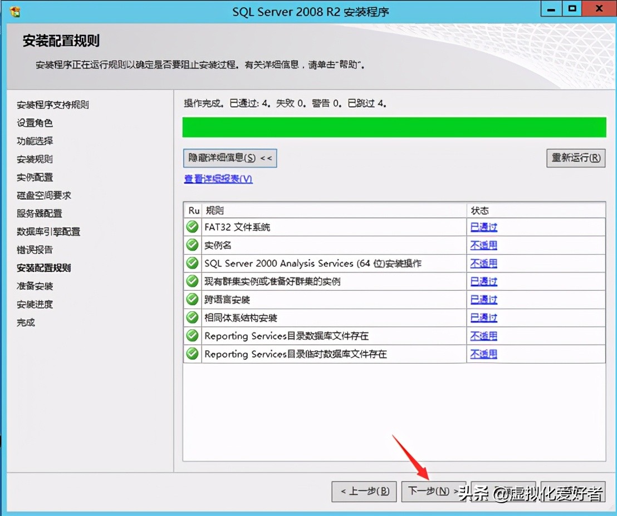The height and width of the screenshot is (516, 617).
Task: Click rule text SQL Server 2000 Analysis Services
Action: 312,264
